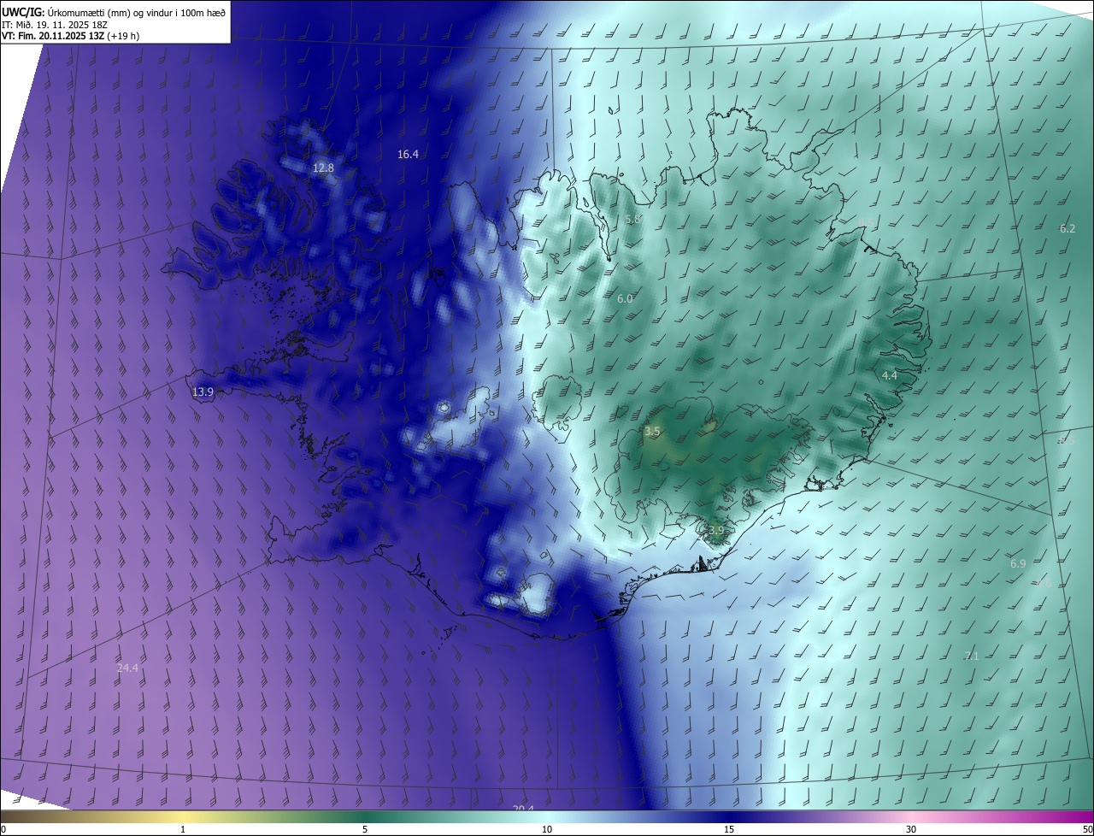
Task: Click the 6.9 value offshore to the southeast
Action: pyautogui.click(x=1018, y=563)
